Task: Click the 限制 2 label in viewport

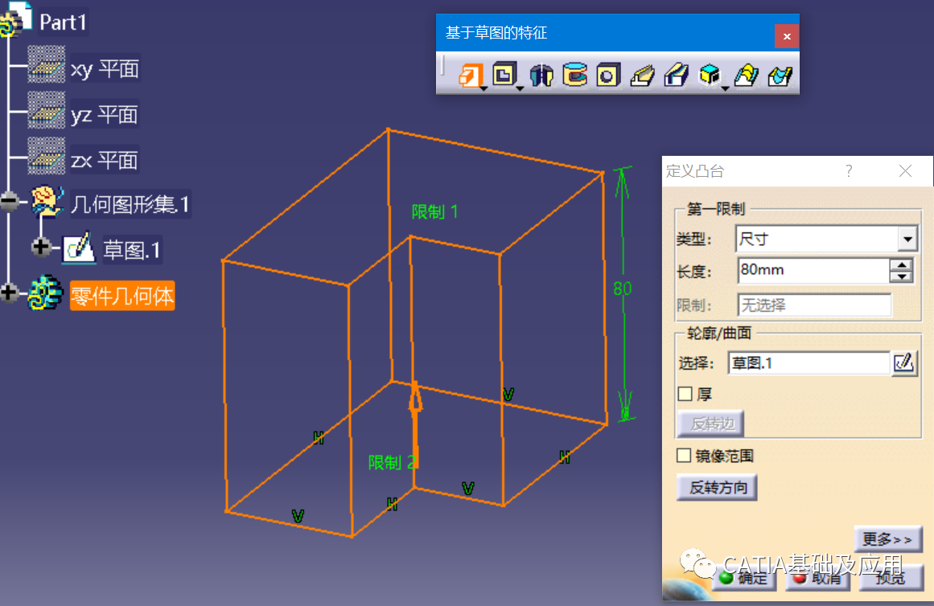Action: point(391,462)
